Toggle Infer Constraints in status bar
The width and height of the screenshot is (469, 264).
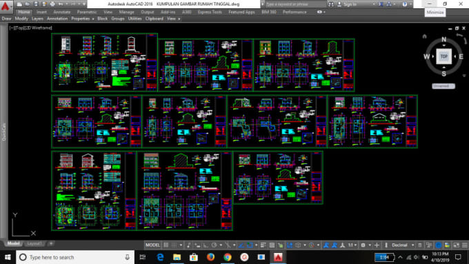pyautogui.click(x=189, y=245)
